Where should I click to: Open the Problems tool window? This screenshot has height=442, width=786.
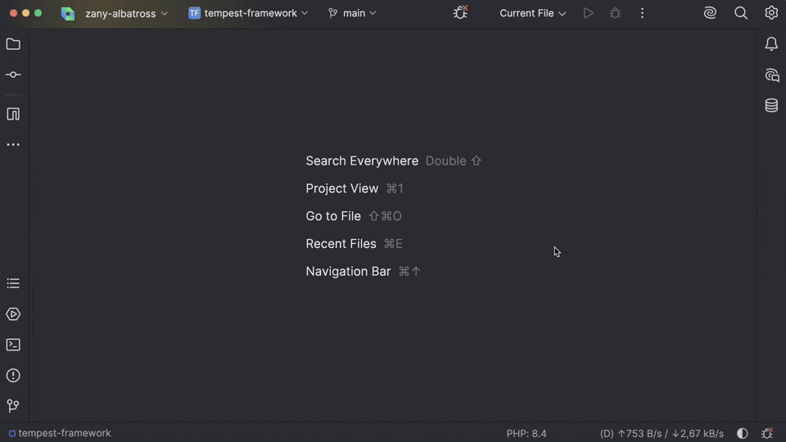point(13,376)
